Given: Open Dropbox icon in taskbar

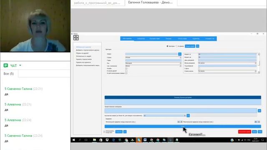Looking at the screenshot, I should (107, 140).
